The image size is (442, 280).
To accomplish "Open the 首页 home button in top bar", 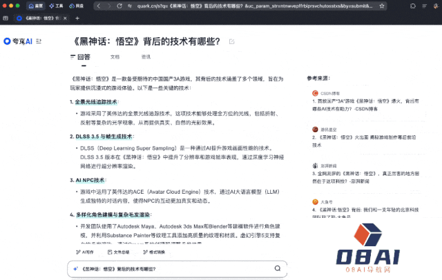I will pyautogui.click(x=36, y=6).
